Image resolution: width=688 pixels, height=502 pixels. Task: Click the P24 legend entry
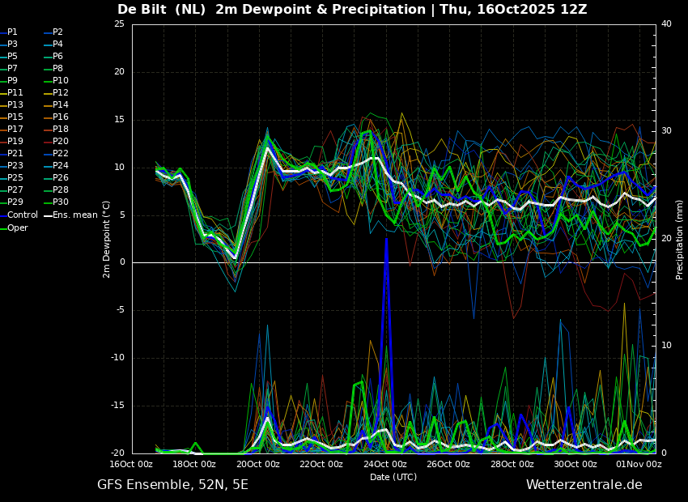click(x=56, y=166)
